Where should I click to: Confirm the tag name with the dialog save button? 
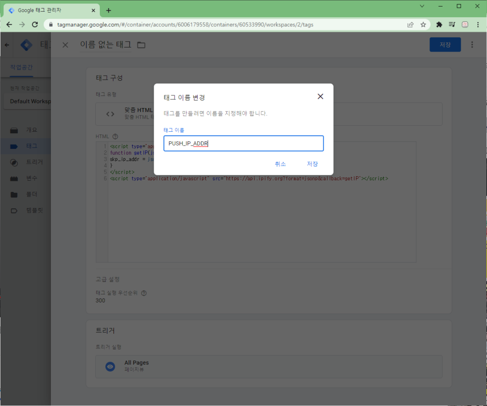312,164
